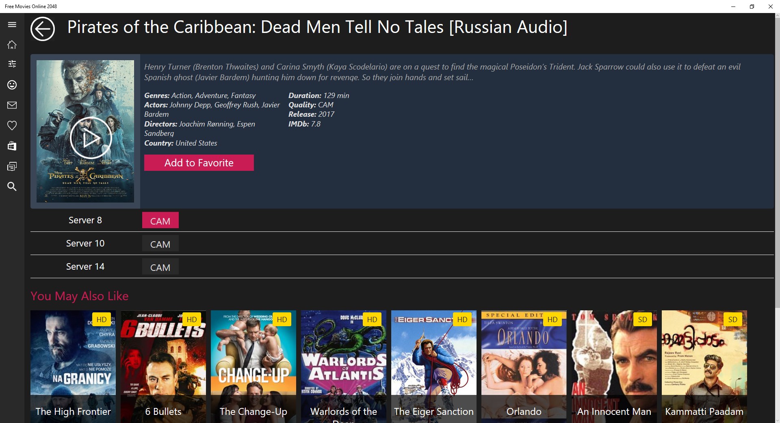Open An Innocent Man movie thumbnail
Image resolution: width=780 pixels, height=423 pixels.
tap(614, 367)
